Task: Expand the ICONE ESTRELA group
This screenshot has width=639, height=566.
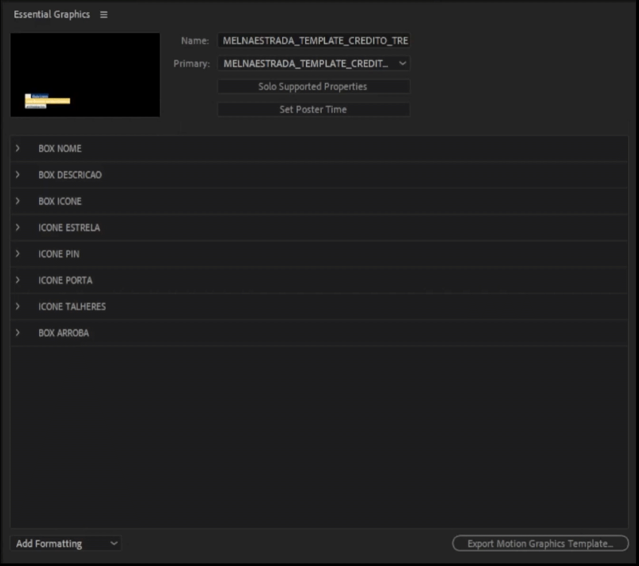Action: click(17, 227)
